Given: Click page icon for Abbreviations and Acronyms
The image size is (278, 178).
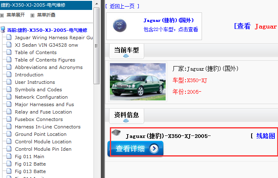Looking at the screenshot, I should tap(9, 67).
